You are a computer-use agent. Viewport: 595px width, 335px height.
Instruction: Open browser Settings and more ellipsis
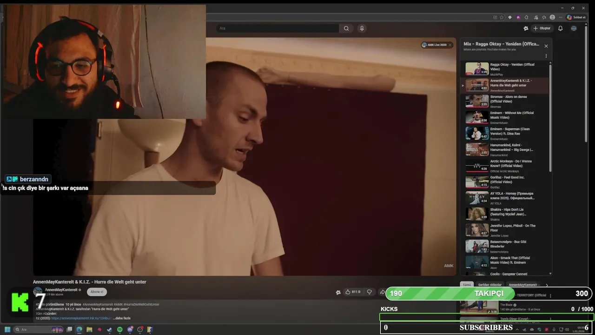560,17
